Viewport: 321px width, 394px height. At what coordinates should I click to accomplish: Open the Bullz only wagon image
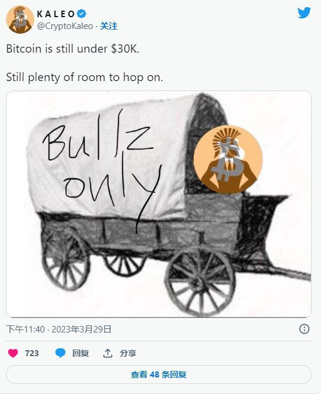[x=159, y=204]
